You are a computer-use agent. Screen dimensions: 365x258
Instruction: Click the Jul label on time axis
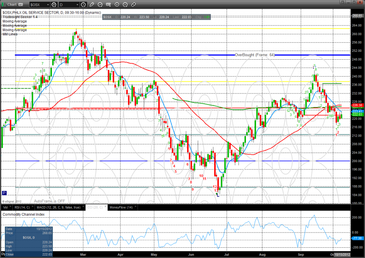pos(227,255)
